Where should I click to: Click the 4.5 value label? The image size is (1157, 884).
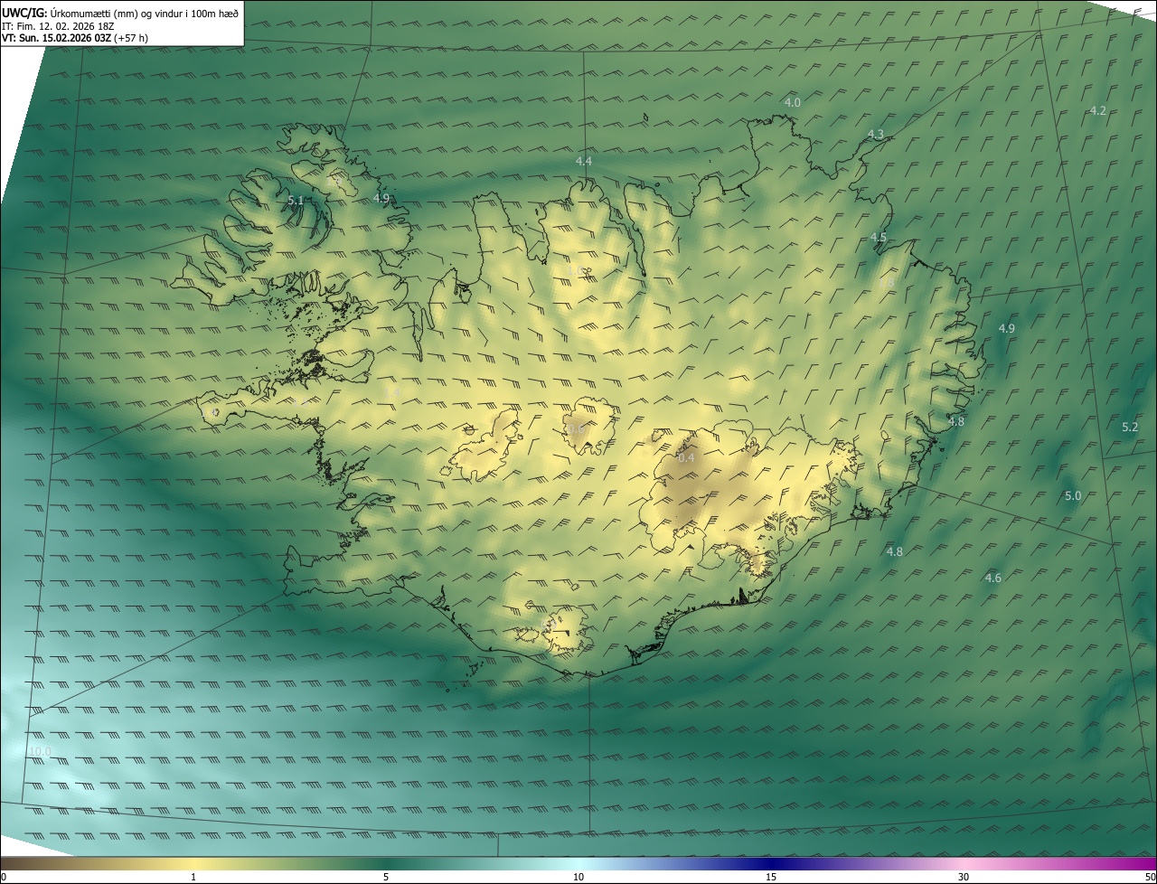[x=878, y=237]
